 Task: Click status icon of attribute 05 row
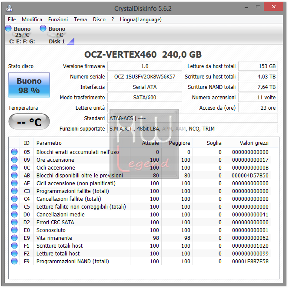coord(14,152)
